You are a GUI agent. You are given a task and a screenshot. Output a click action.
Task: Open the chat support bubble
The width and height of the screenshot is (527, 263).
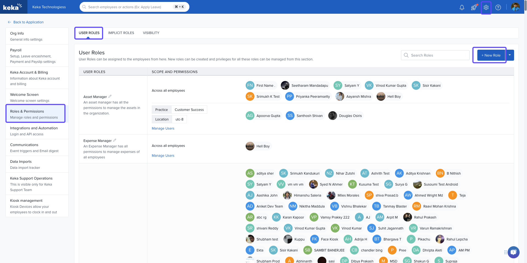(514, 252)
